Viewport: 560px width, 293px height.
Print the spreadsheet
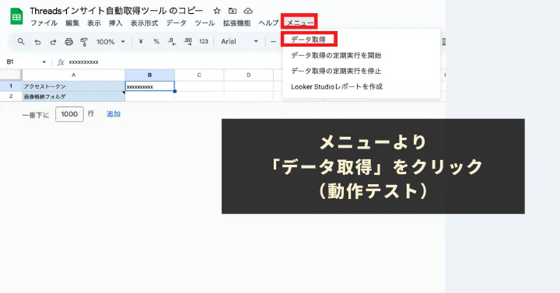[x=68, y=42]
